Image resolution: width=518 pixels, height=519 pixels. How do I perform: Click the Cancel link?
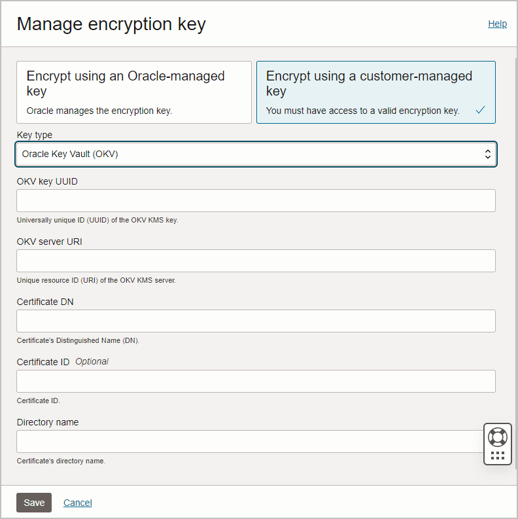point(78,503)
